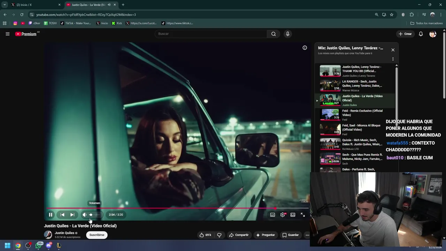Image resolution: width=446 pixels, height=251 pixels.
Task: Start voice search with microphone icon
Action: (x=287, y=34)
